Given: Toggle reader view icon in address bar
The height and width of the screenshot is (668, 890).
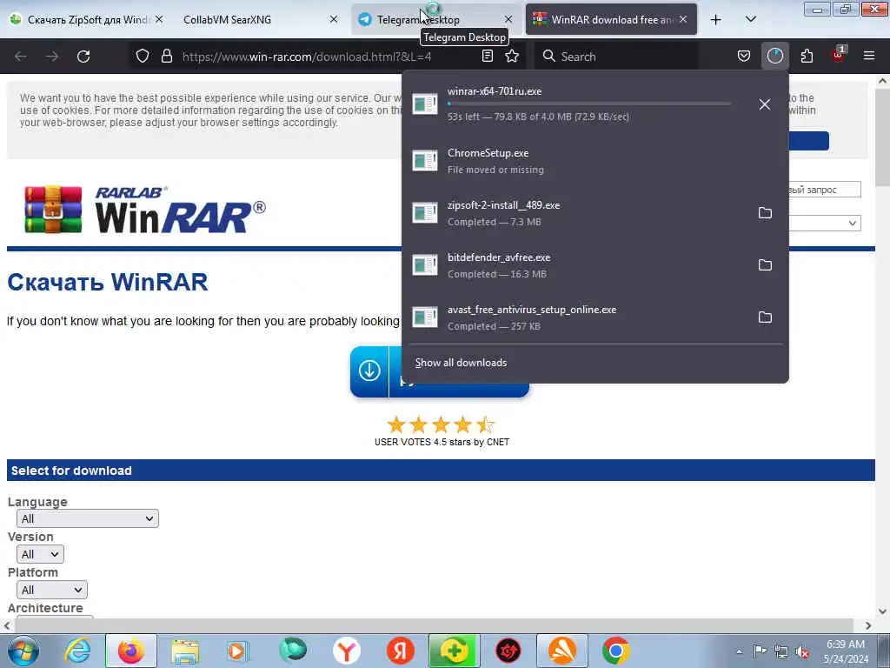Looking at the screenshot, I should click(487, 57).
